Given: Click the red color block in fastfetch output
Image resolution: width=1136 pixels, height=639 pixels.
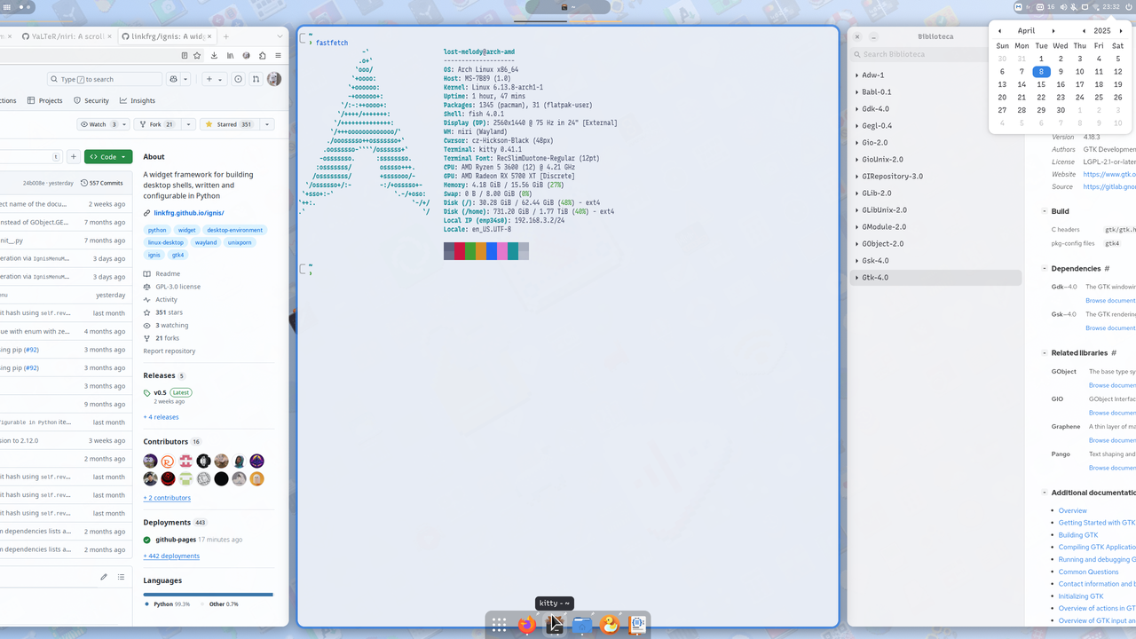Looking at the screenshot, I should tap(460, 251).
